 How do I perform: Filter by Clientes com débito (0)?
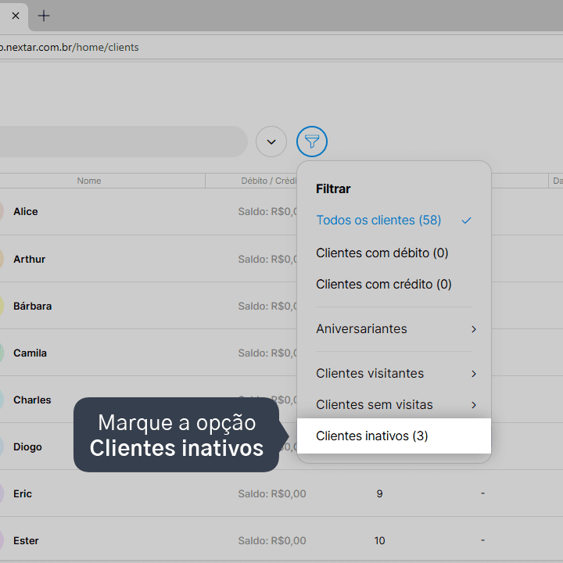(382, 253)
